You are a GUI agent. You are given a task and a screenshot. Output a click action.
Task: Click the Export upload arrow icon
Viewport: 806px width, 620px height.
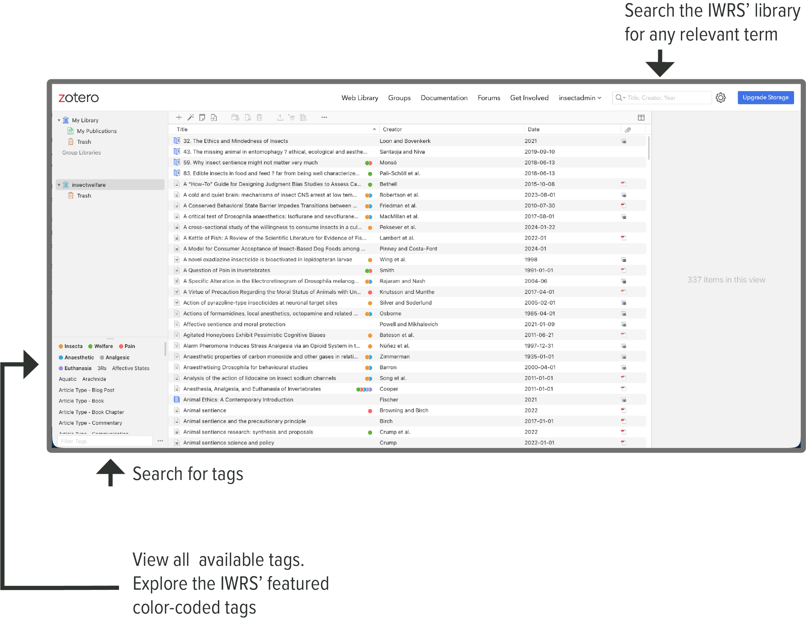[x=280, y=118]
